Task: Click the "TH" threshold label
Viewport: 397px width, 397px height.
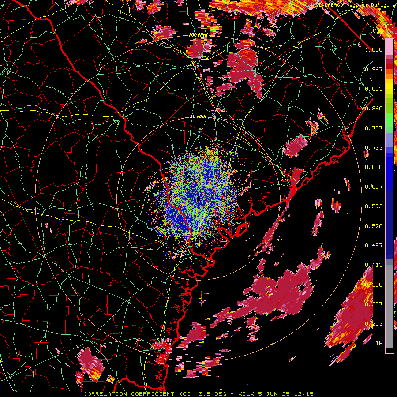Action: (x=379, y=343)
